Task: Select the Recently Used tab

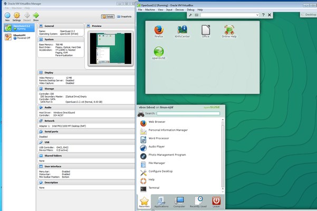Action: pos(198,202)
